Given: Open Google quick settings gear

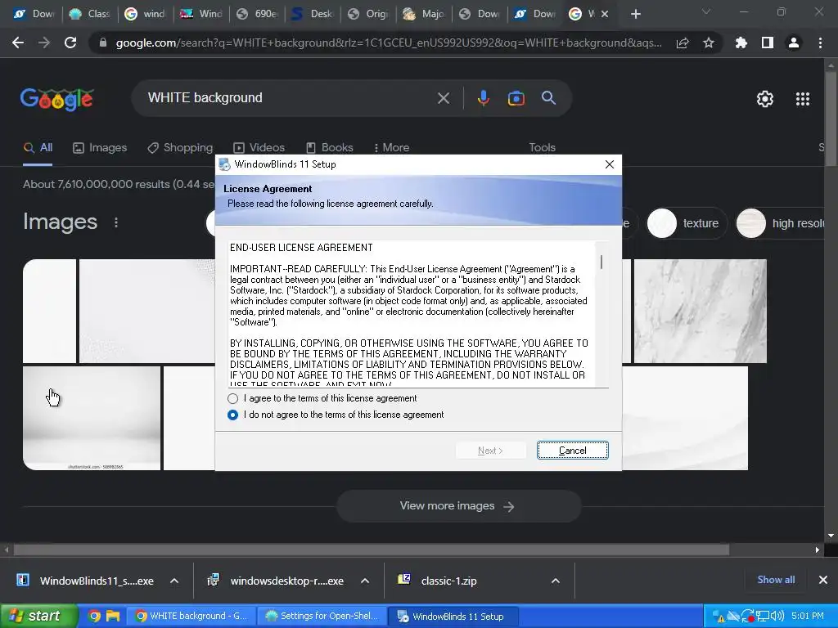Looking at the screenshot, I should point(765,99).
